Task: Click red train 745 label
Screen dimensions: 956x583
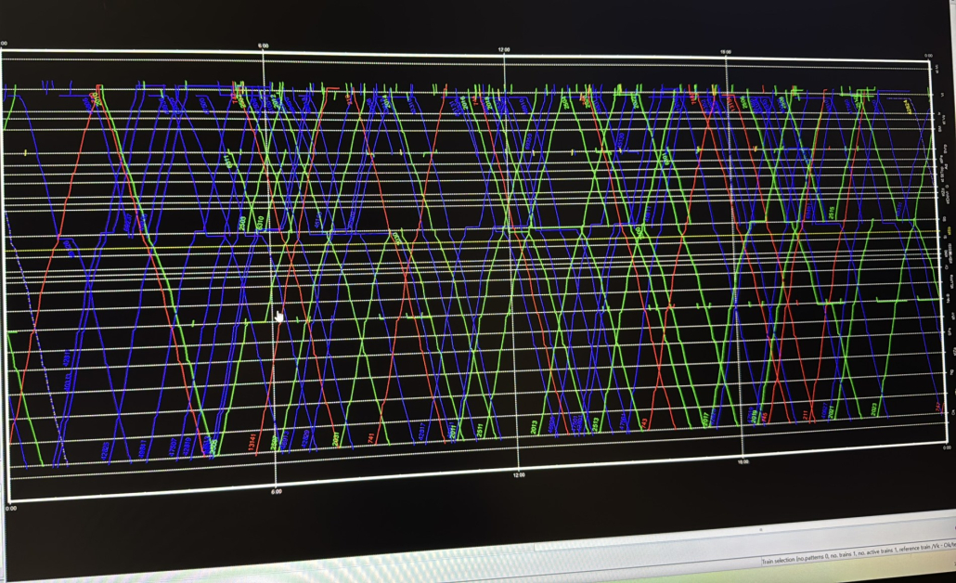Action: point(765,417)
